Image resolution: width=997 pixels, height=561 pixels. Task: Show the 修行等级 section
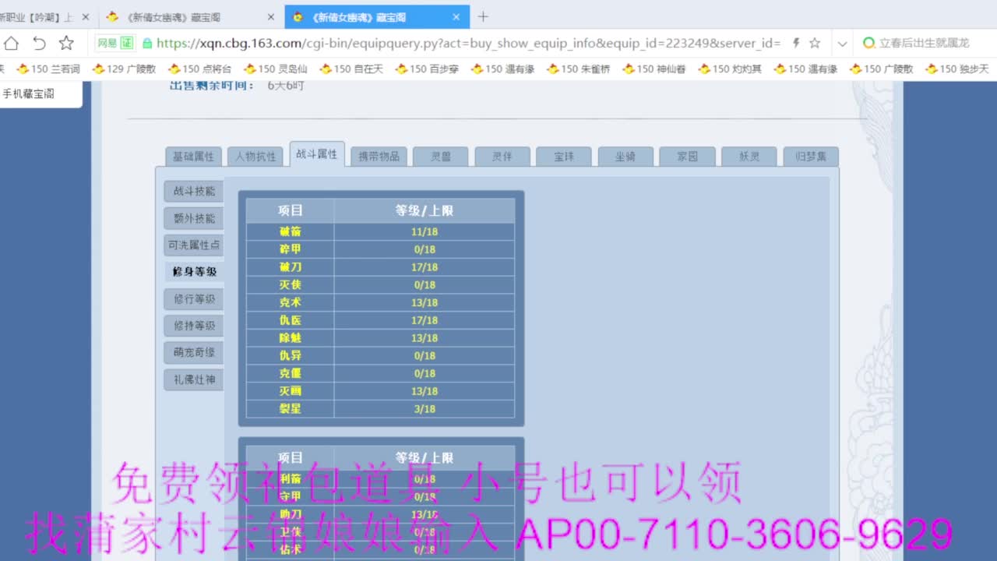(194, 299)
